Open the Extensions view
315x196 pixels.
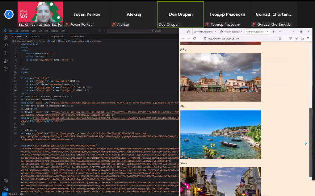(6, 69)
